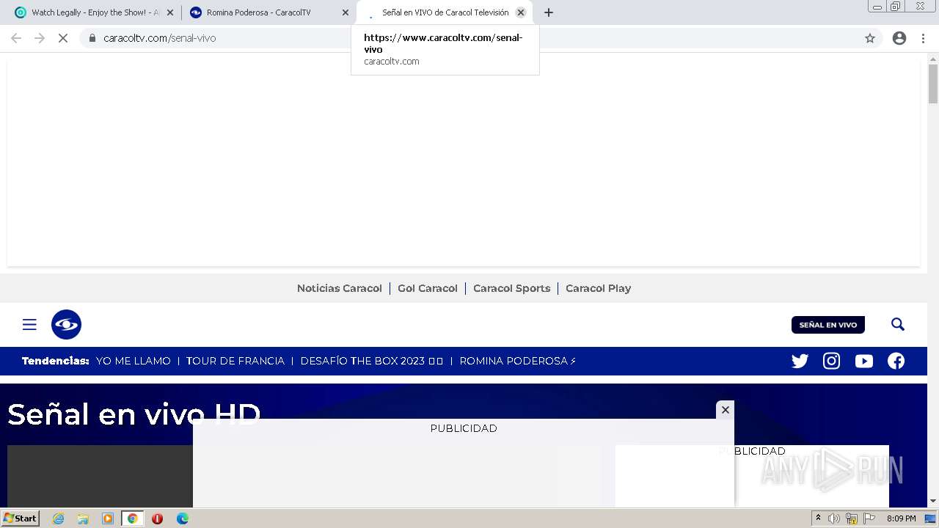
Task: Close the Romina Poderosa tab
Action: [x=346, y=12]
